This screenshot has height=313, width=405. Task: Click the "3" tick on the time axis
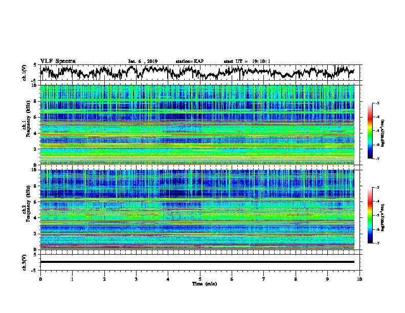(x=136, y=279)
